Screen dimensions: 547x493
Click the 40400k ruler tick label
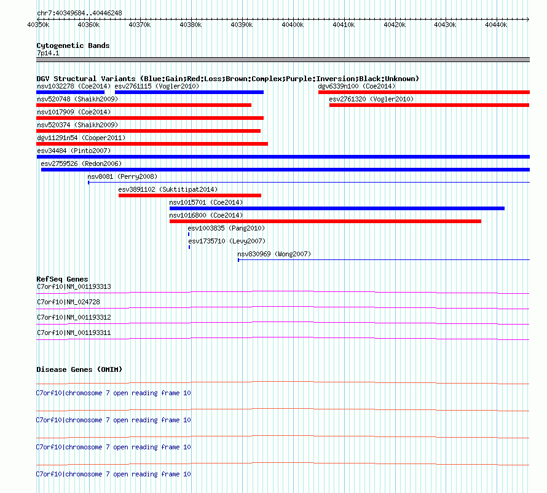pos(293,25)
